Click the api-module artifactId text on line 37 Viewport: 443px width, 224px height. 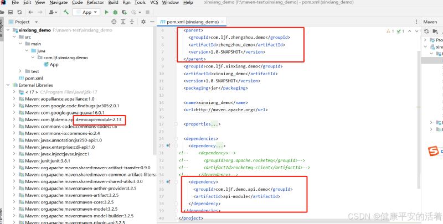coord(236,196)
